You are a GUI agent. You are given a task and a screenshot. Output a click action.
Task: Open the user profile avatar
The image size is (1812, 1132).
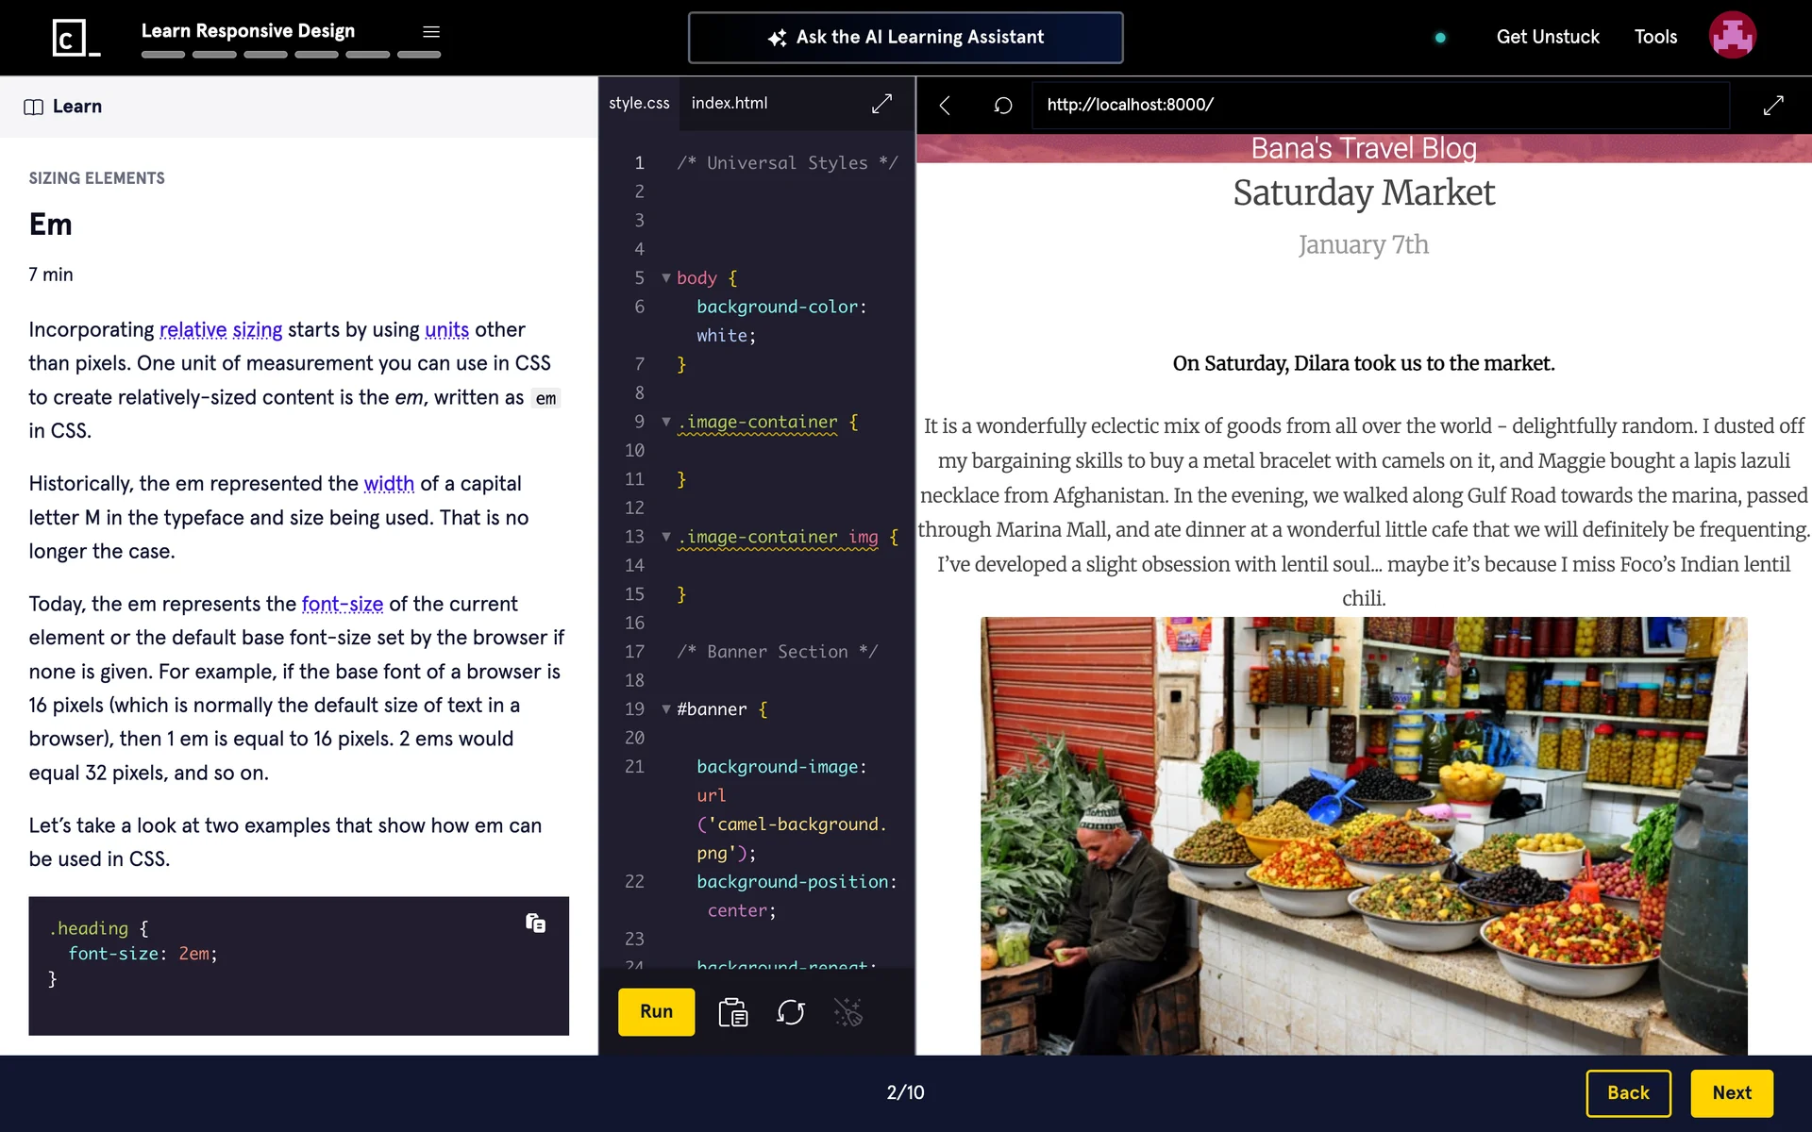(1732, 36)
